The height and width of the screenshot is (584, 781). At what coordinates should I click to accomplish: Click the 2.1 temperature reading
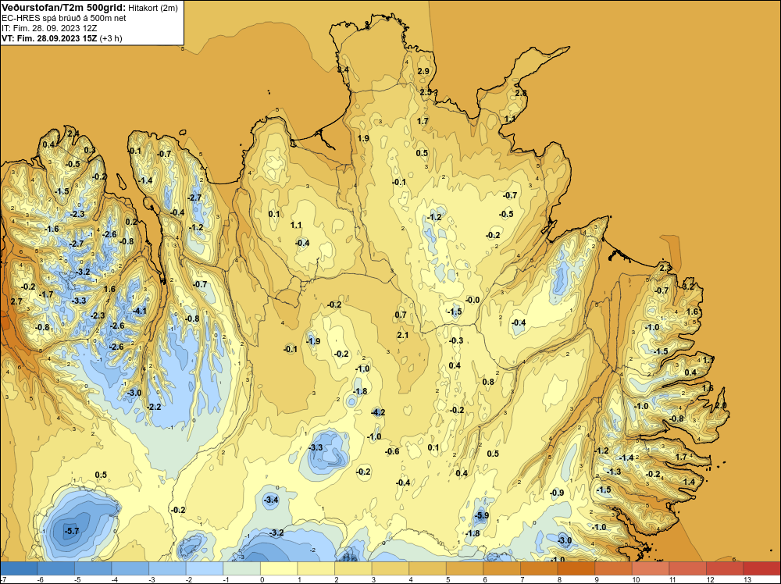403,335
